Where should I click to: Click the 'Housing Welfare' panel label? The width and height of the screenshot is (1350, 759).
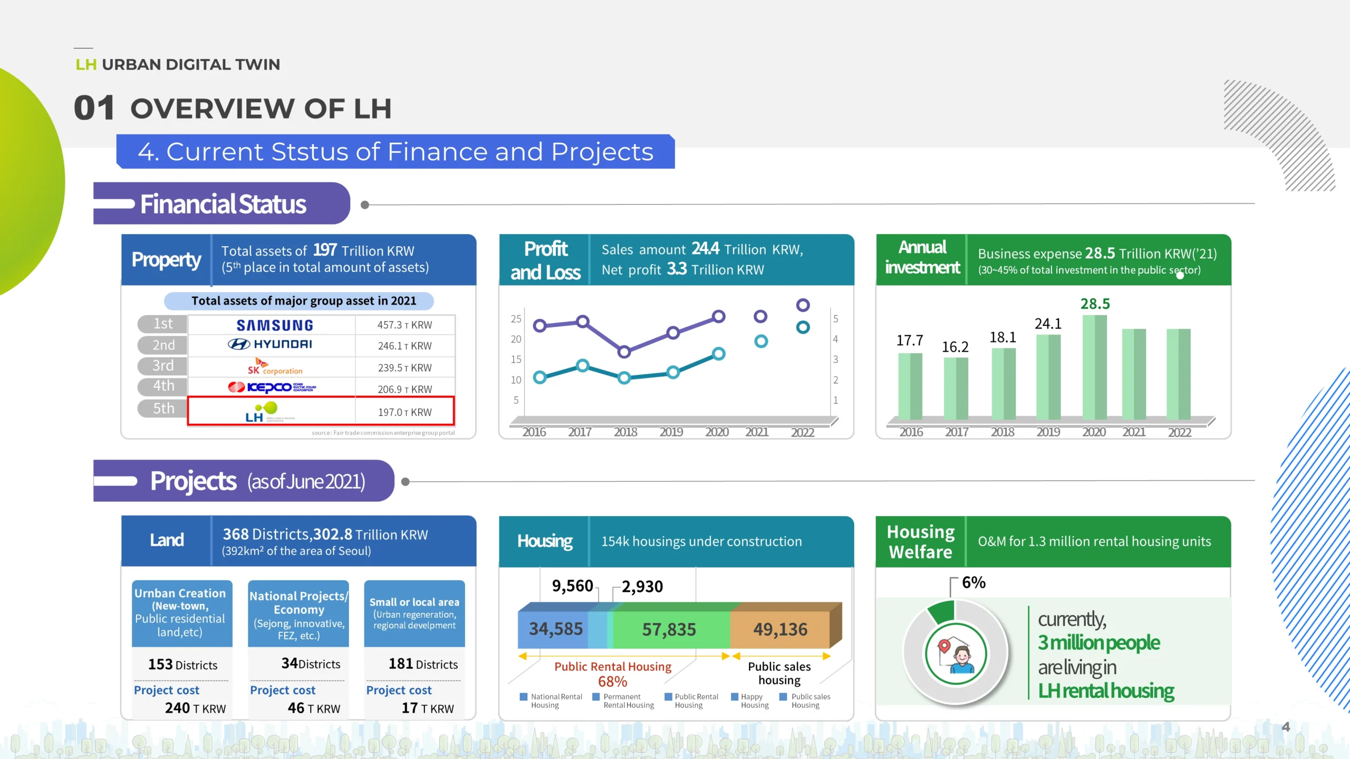pyautogui.click(x=921, y=542)
